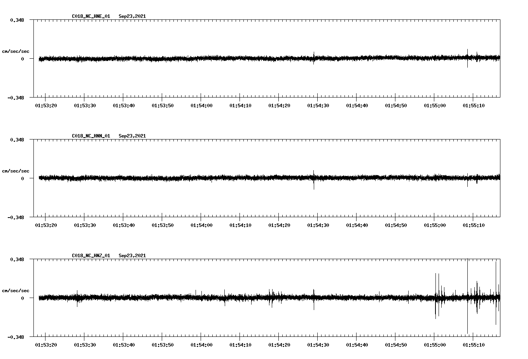
Task: Click the 0.348 upper axis value of HNN chart
Action: pos(17,139)
